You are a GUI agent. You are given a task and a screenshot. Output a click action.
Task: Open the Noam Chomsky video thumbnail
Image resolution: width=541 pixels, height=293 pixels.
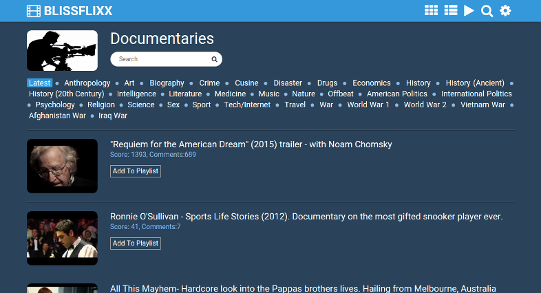(x=62, y=166)
